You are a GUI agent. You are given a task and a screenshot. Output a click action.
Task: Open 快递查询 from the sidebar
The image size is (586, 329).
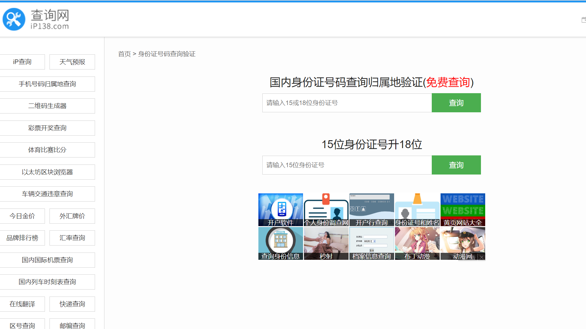tap(72, 304)
